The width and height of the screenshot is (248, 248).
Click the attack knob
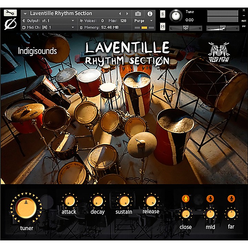(69, 201)
